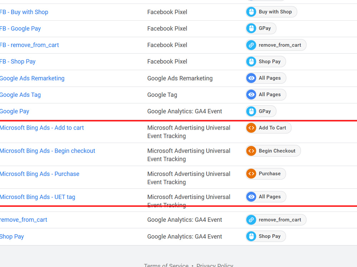Click the click-trigger icon in FB - Shop Pay row

[x=251, y=62]
